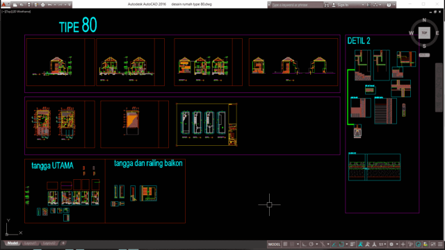Image resolution: width=445 pixels, height=250 pixels.
Task: Click the Workspace Switching gear icon
Action: [391, 244]
